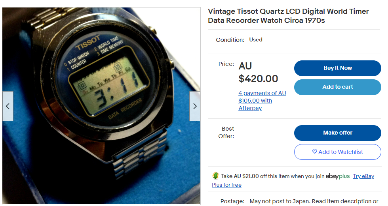Click the Condition label
Image resolution: width=388 pixels, height=206 pixels.
click(x=230, y=40)
